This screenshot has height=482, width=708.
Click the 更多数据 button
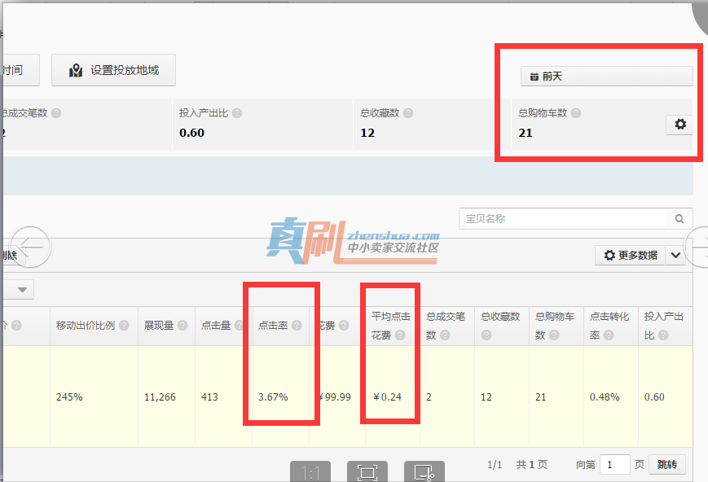tap(630, 256)
